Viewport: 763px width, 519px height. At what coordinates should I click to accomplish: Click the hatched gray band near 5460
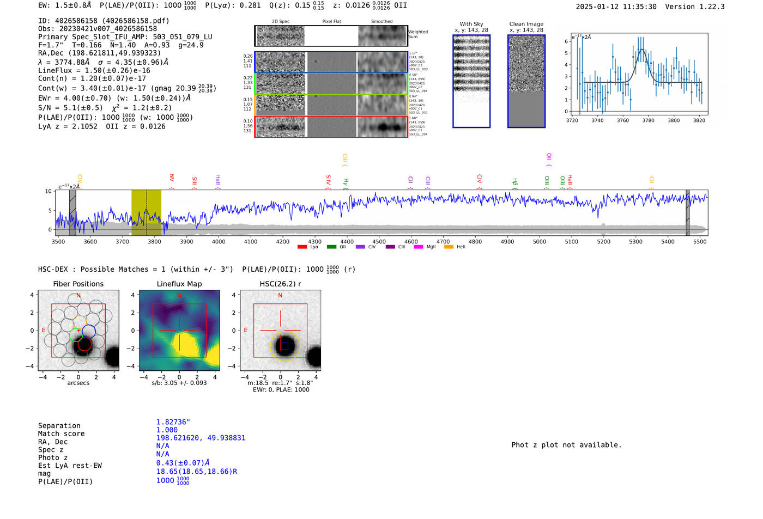(687, 212)
